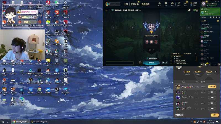Click the lobby chat input field
221x124 pixels.
click(120, 63)
